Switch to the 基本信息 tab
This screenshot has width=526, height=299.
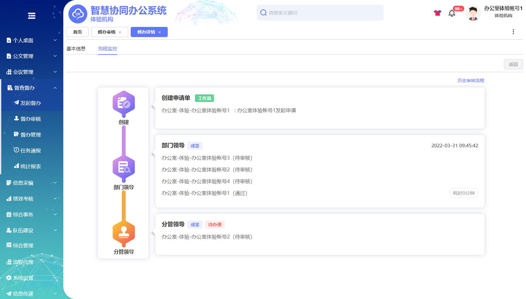coord(76,49)
